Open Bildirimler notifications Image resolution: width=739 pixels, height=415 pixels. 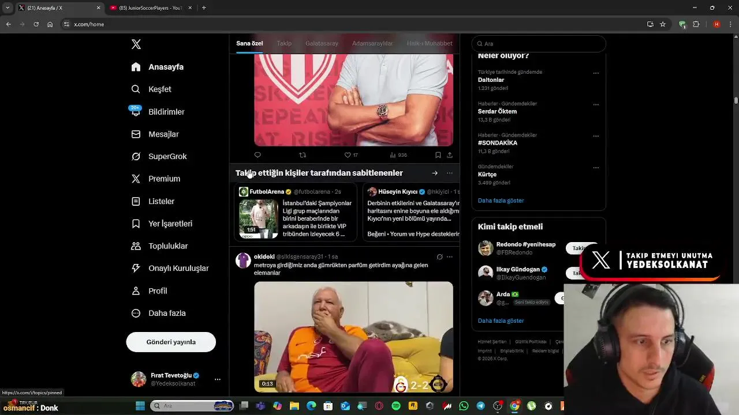[158, 112]
